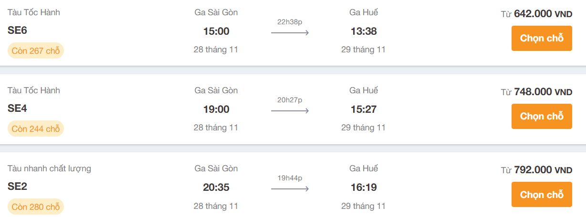Select the SE2 train name

(17, 187)
